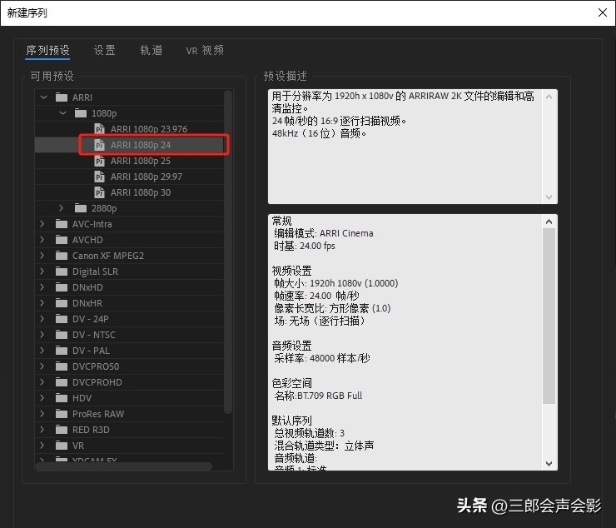This screenshot has height=528, width=616.
Task: Expand the Canon XF MPEG2 folder
Action: [42, 256]
